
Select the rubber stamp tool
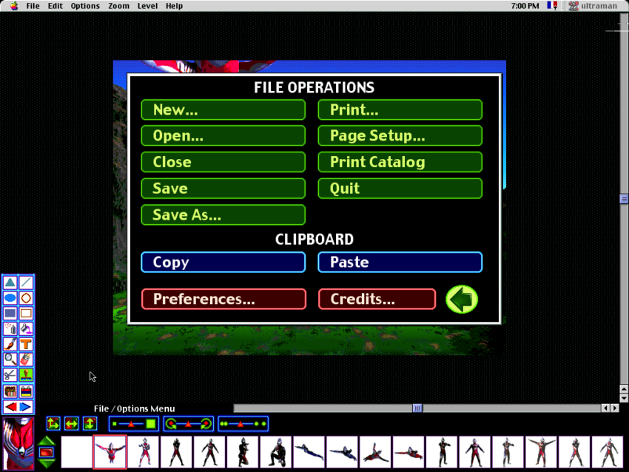coord(26,375)
